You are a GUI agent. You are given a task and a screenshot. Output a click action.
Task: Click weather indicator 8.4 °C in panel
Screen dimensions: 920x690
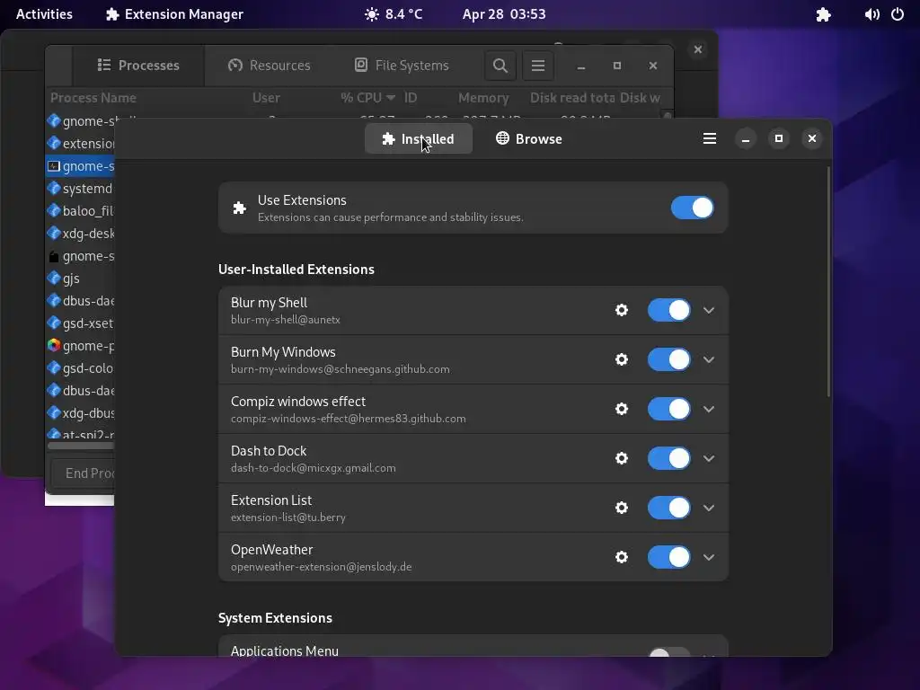tap(394, 14)
